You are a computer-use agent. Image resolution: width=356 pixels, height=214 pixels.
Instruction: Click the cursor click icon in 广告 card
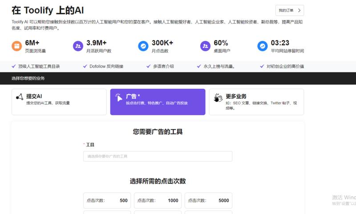(x=118, y=97)
